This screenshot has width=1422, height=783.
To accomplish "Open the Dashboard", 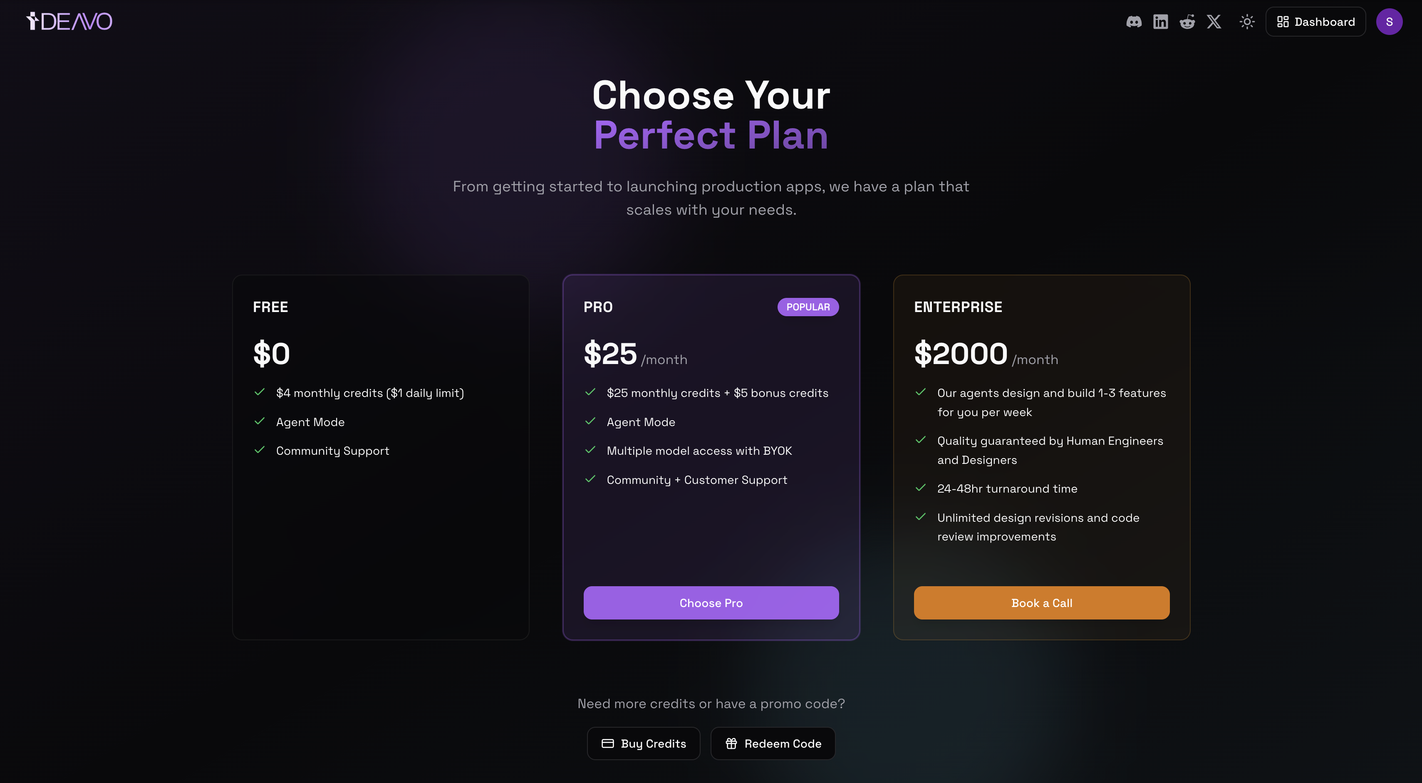I will click(1316, 22).
